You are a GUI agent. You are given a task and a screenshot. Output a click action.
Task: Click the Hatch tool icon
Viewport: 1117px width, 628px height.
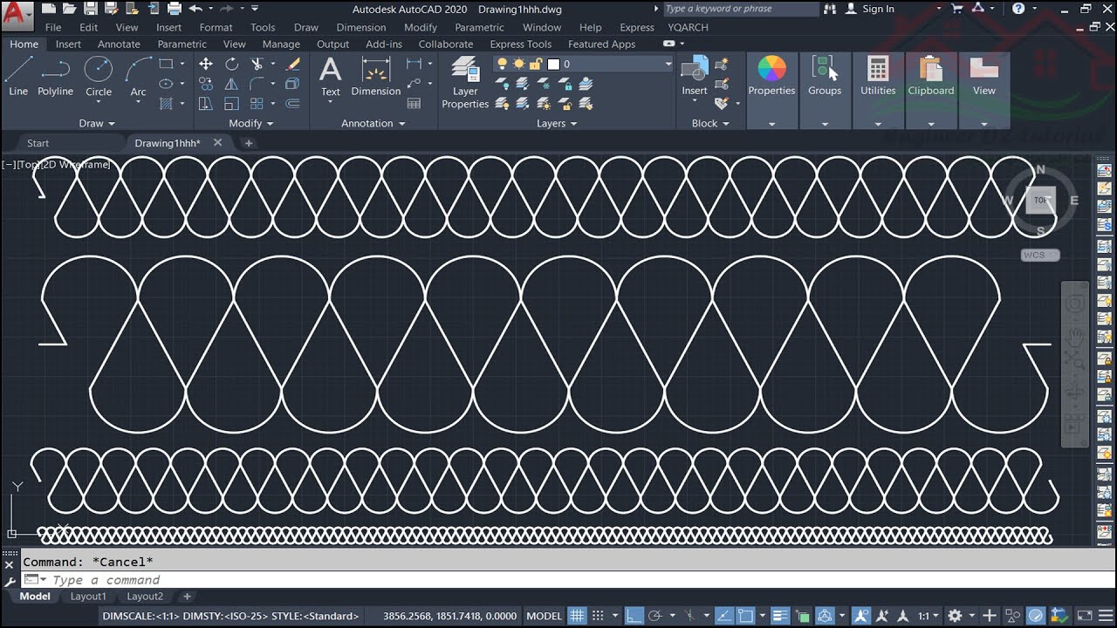(x=166, y=104)
